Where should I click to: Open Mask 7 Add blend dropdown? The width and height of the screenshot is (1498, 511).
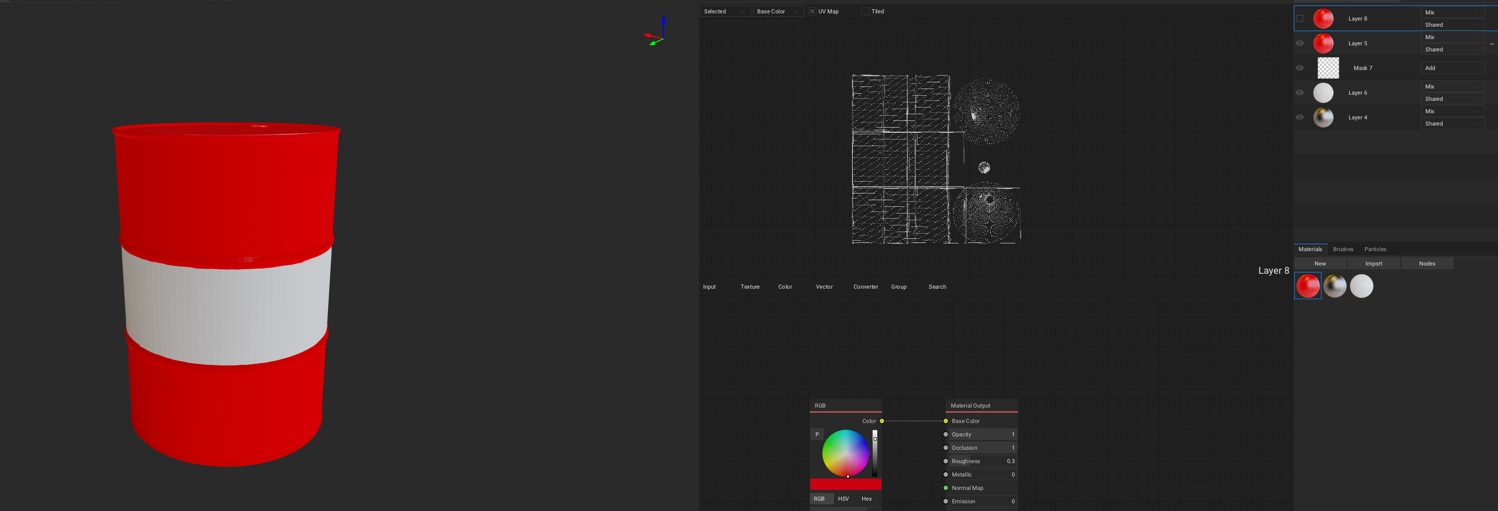[1452, 68]
